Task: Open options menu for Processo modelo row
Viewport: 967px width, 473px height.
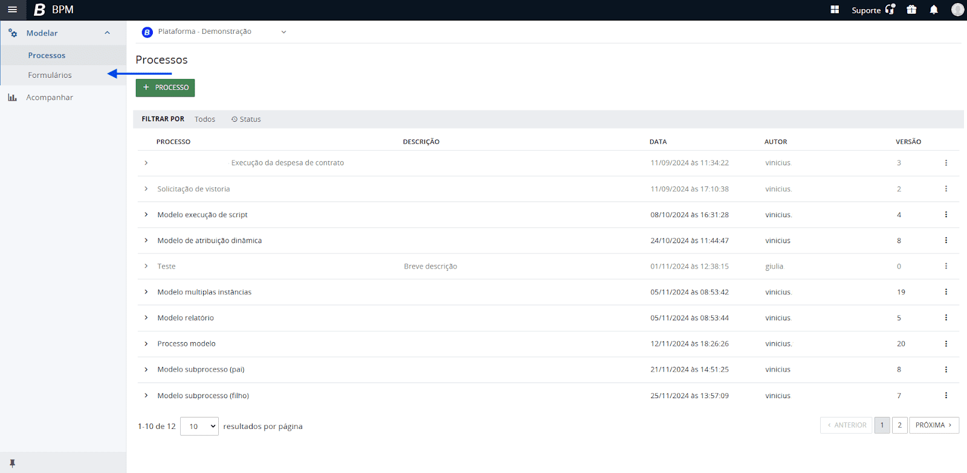Action: point(946,344)
